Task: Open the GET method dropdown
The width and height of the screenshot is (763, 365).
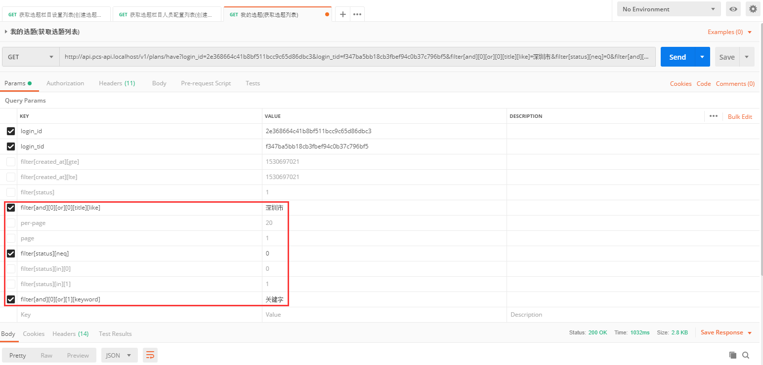Action: pyautogui.click(x=31, y=57)
